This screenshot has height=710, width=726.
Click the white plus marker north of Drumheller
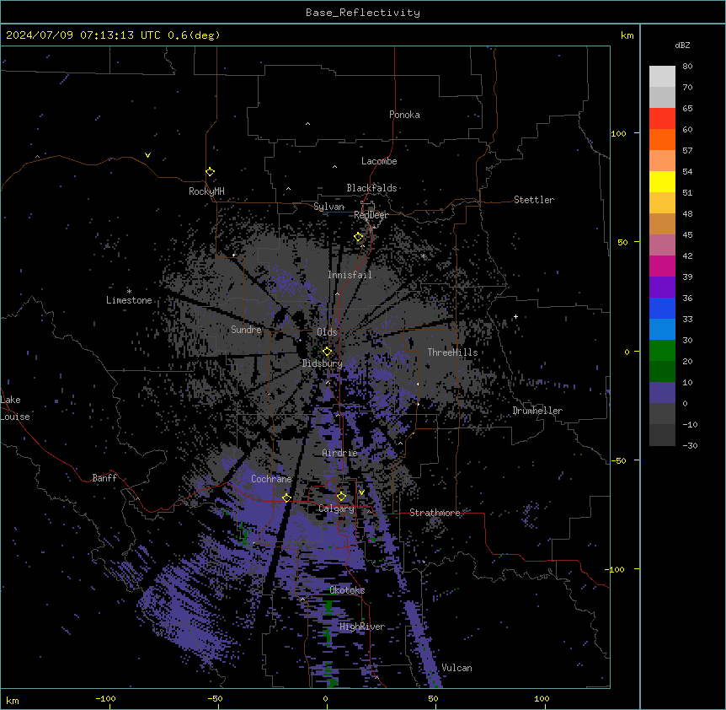pos(515,316)
